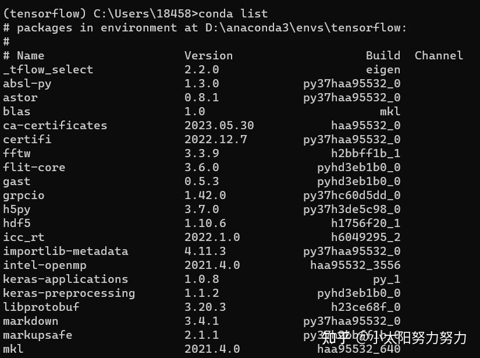The image size is (480, 358).
Task: Select the importlib-metadata package name
Action: [x=66, y=251]
